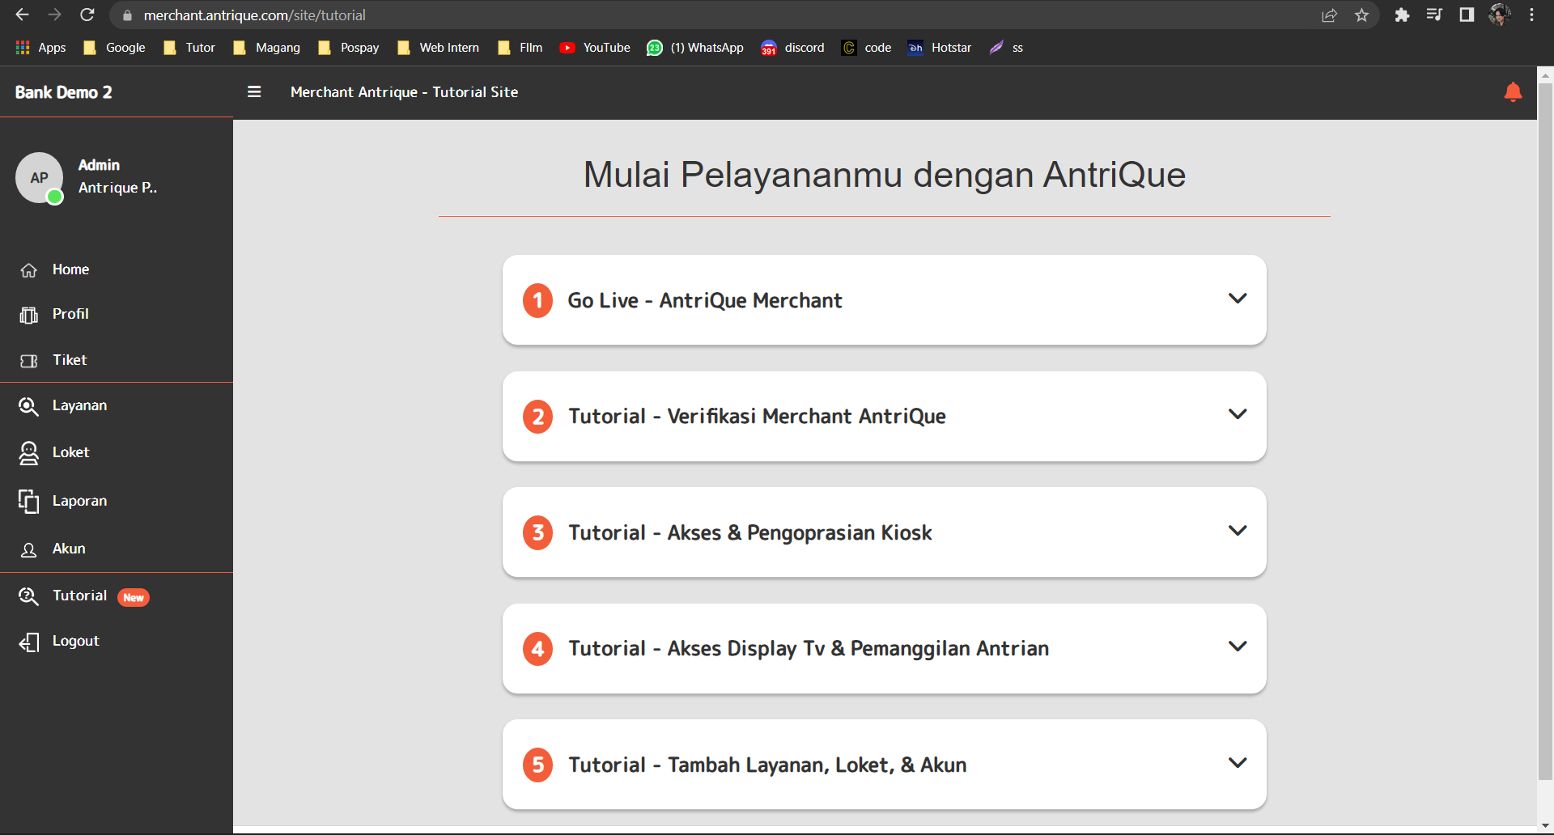
Task: Click the Profil building icon
Action: (x=29, y=315)
